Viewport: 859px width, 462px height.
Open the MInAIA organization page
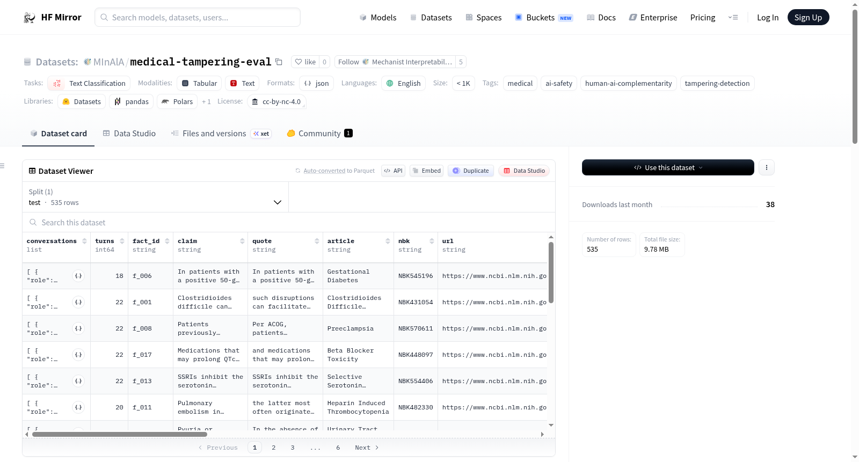point(108,62)
